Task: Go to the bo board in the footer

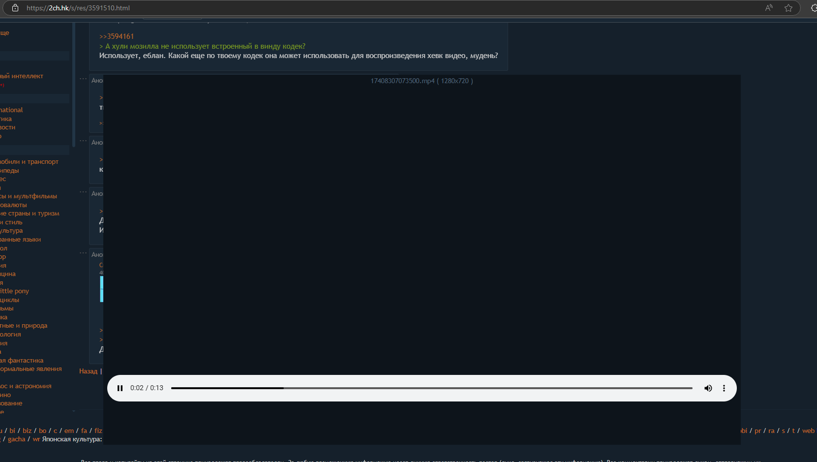Action: click(x=43, y=431)
